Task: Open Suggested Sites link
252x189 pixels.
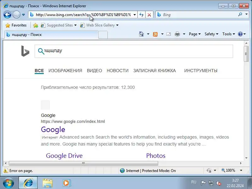Action: 59,25
